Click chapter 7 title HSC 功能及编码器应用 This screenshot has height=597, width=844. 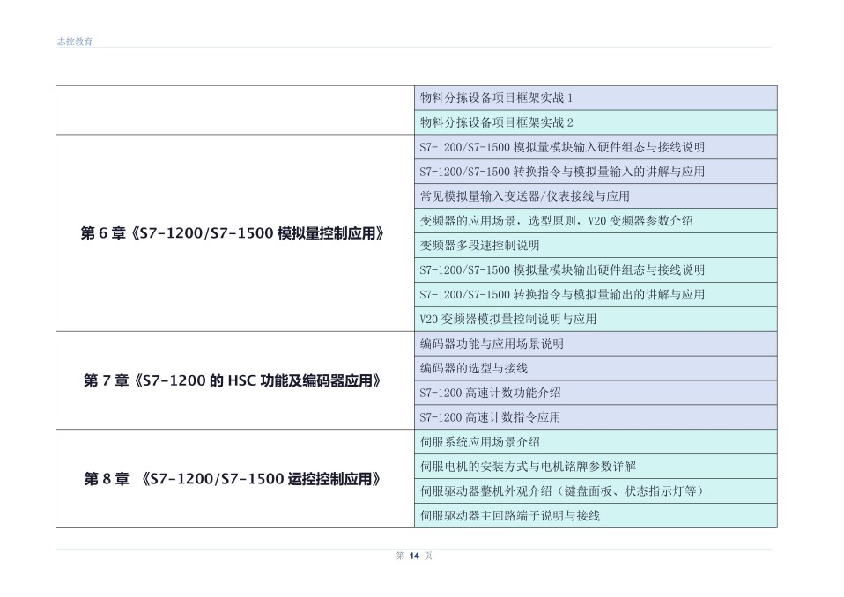(233, 380)
